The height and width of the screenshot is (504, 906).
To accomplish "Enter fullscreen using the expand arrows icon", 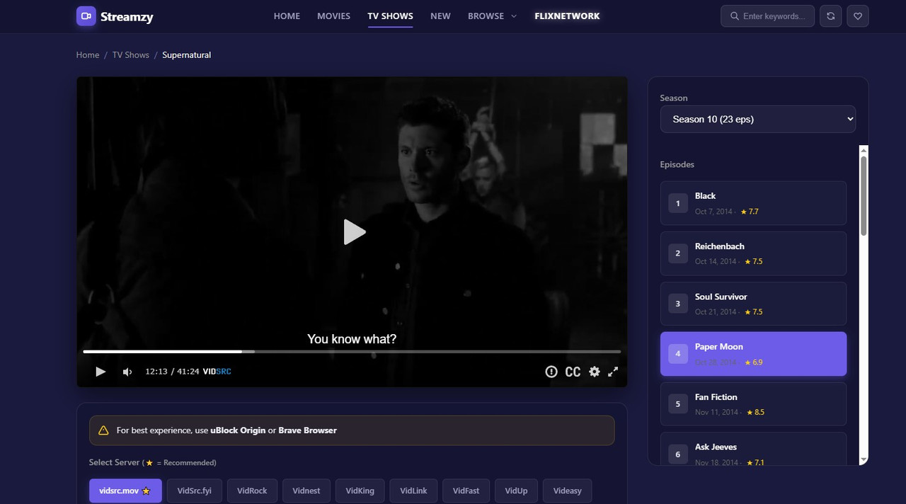I will (613, 372).
